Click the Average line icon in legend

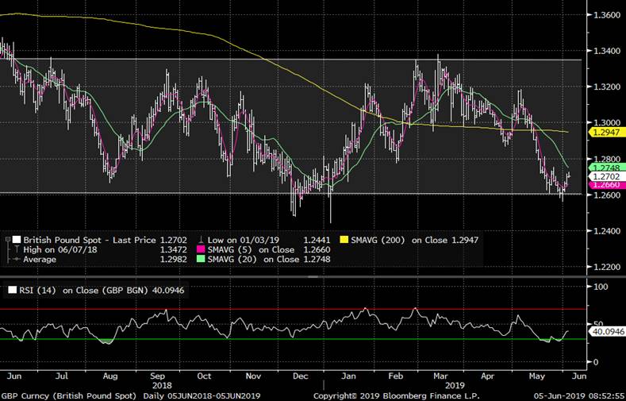click(x=17, y=259)
